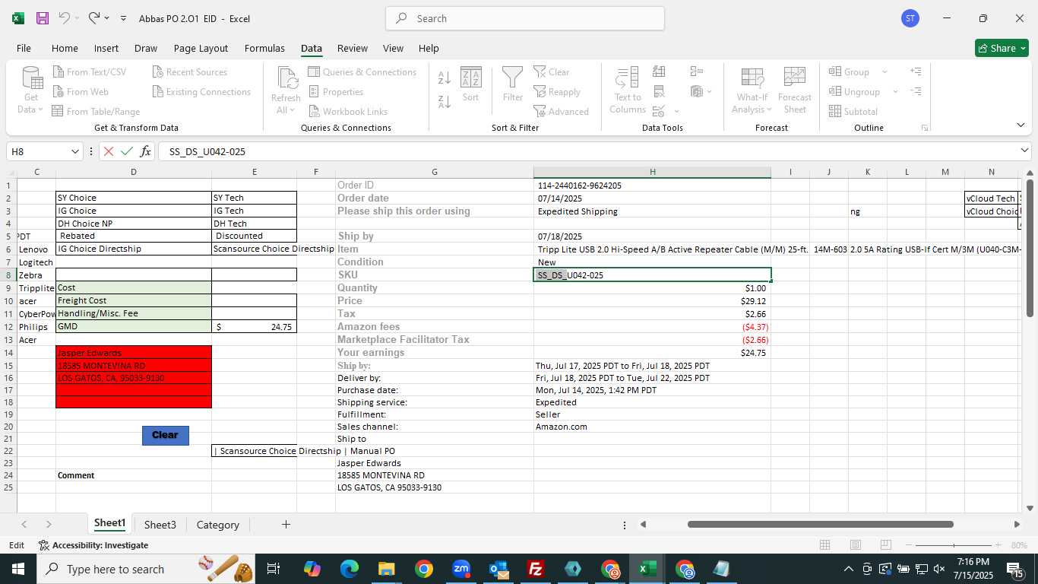Switch to the Formulas tab
This screenshot has height=584, width=1038.
(264, 48)
